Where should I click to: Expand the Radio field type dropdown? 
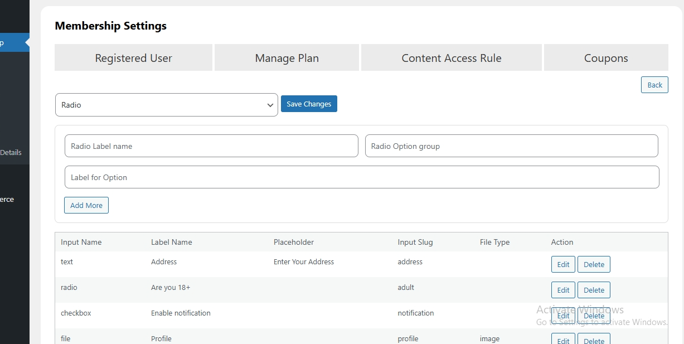tap(166, 105)
